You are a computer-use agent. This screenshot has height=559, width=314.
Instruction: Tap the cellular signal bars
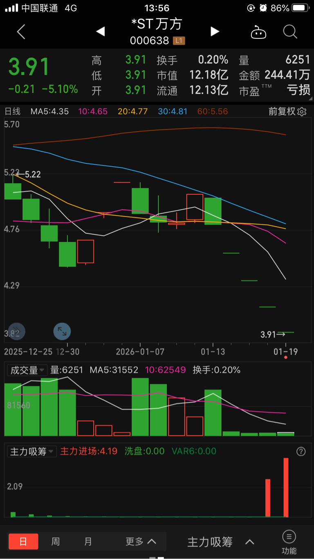(11, 8)
